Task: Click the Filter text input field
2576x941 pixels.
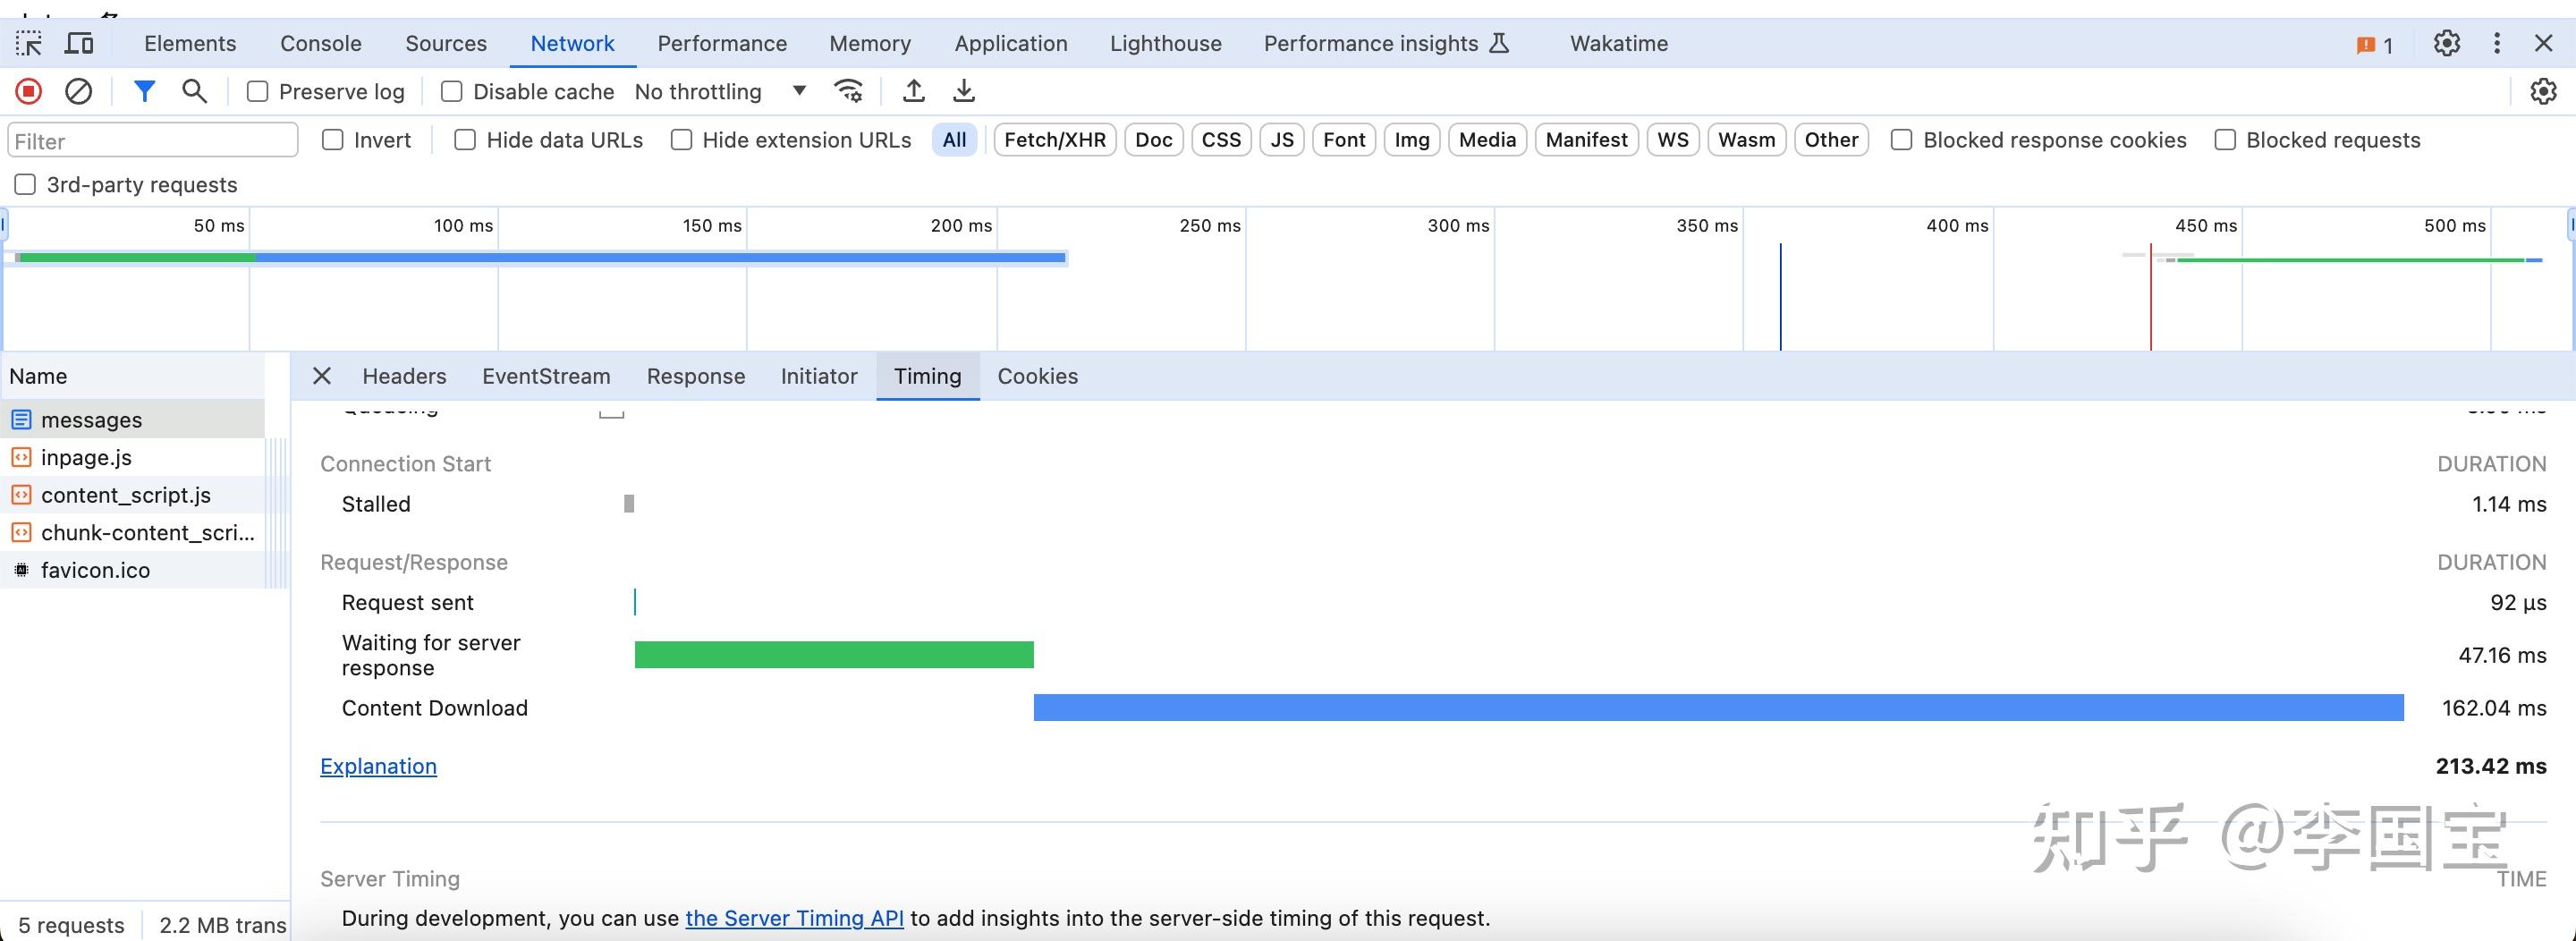Action: pos(153,140)
